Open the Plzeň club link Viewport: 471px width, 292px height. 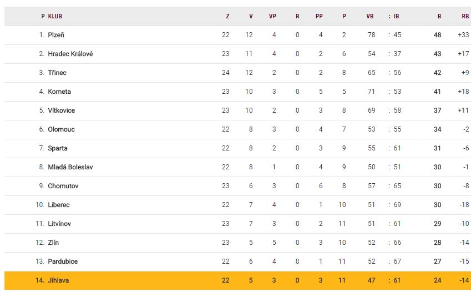click(56, 35)
